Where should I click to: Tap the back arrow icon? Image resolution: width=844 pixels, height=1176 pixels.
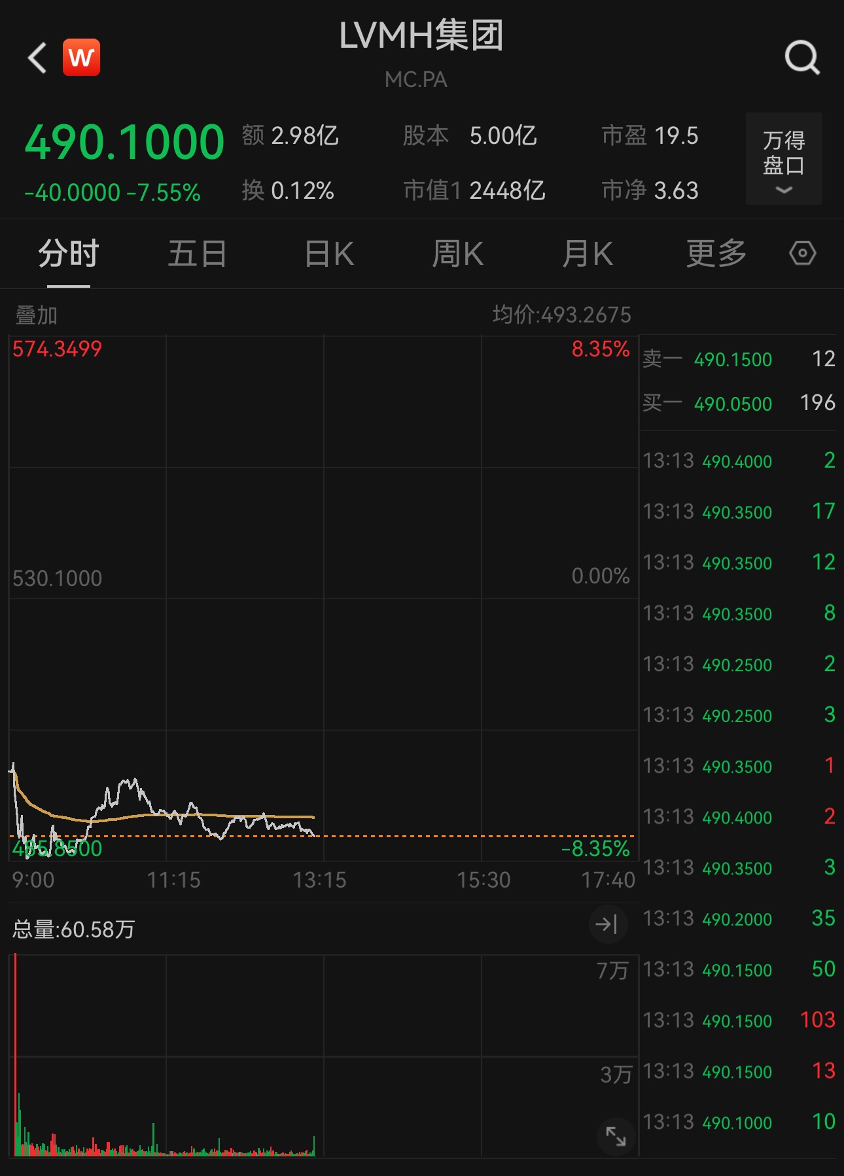pos(37,58)
